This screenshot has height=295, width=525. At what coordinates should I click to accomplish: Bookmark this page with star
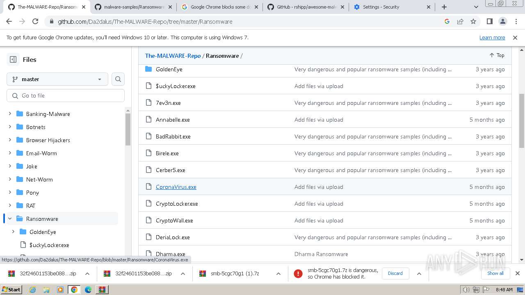click(x=473, y=22)
